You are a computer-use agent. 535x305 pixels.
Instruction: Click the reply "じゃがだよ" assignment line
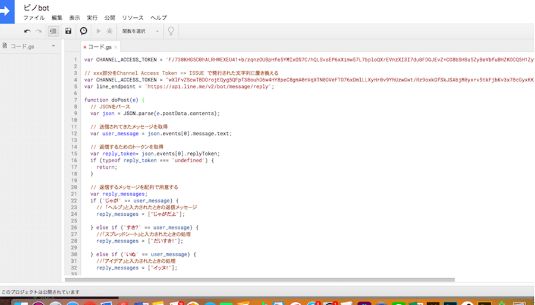pos(140,214)
